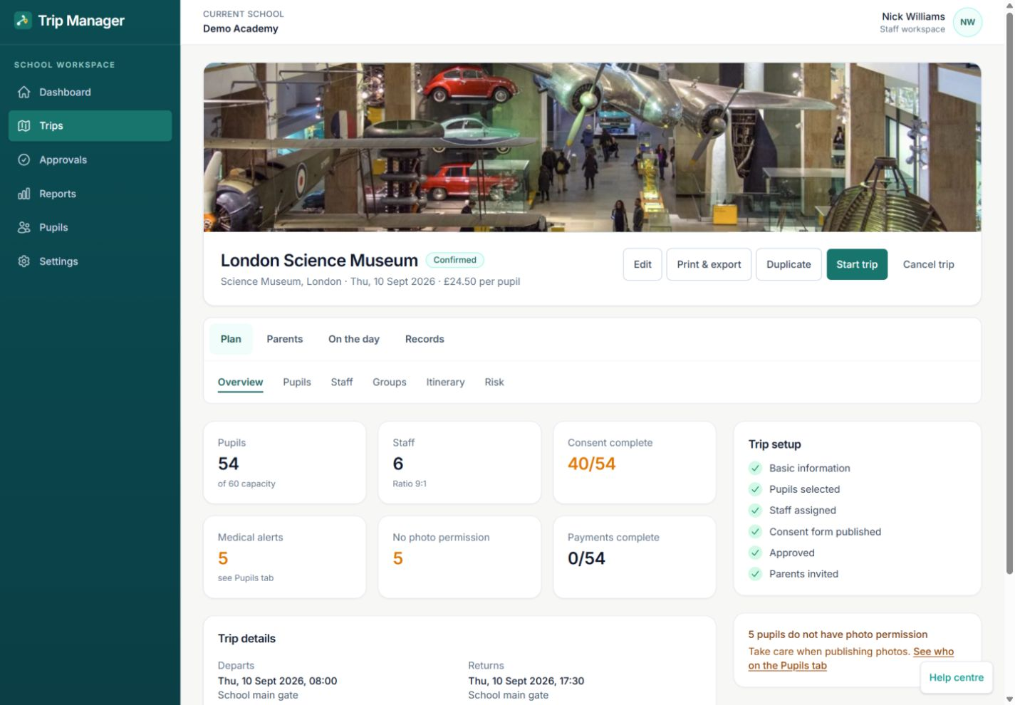Open the Help centre
Viewport: 1015px width, 705px height.
(956, 677)
